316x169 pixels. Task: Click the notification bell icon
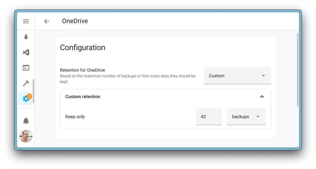click(x=26, y=121)
